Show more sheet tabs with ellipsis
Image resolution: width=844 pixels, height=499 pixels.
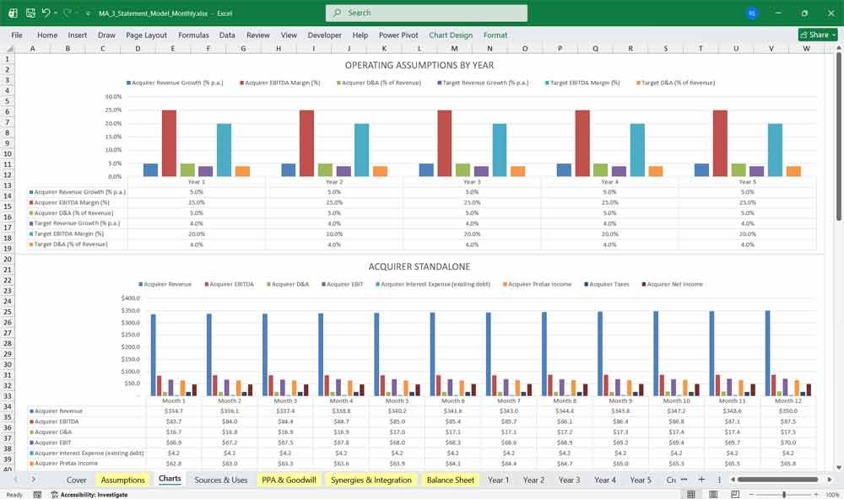[x=684, y=479]
